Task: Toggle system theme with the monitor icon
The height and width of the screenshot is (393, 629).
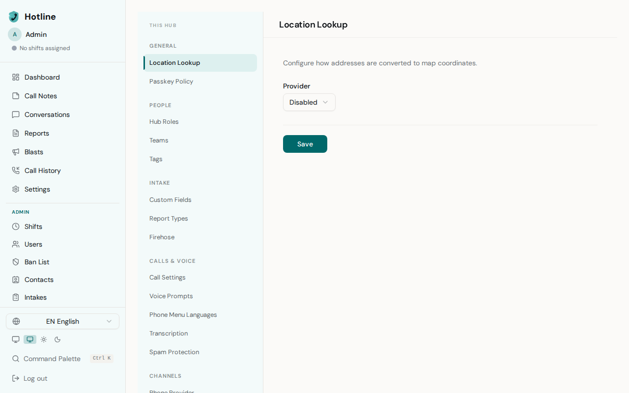Action: point(15,339)
